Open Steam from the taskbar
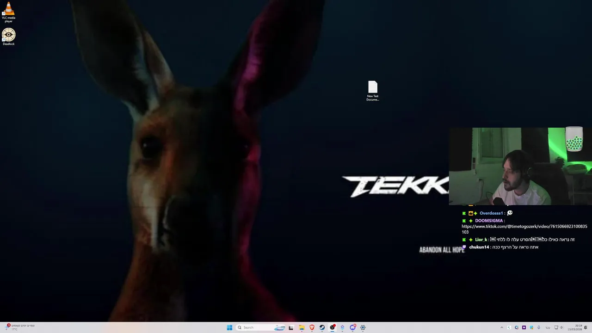 (x=322, y=327)
